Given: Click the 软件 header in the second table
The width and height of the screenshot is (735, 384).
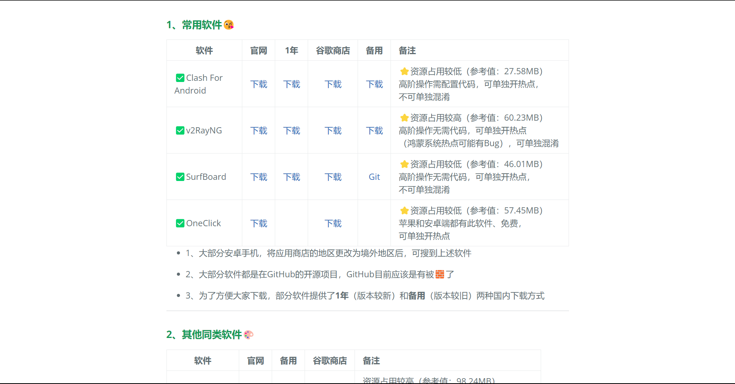Looking at the screenshot, I should tap(202, 360).
